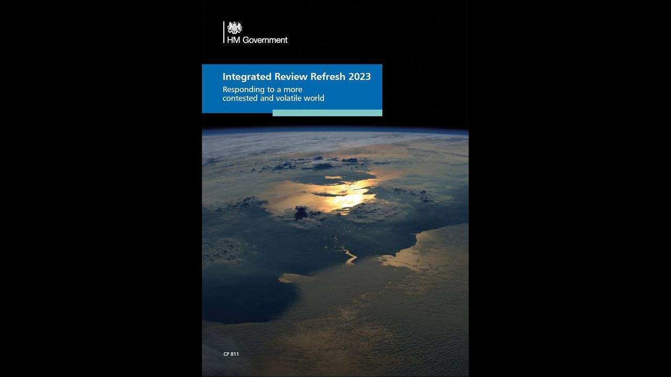
Task: Click the black margin left of the page
Action: point(100,188)
